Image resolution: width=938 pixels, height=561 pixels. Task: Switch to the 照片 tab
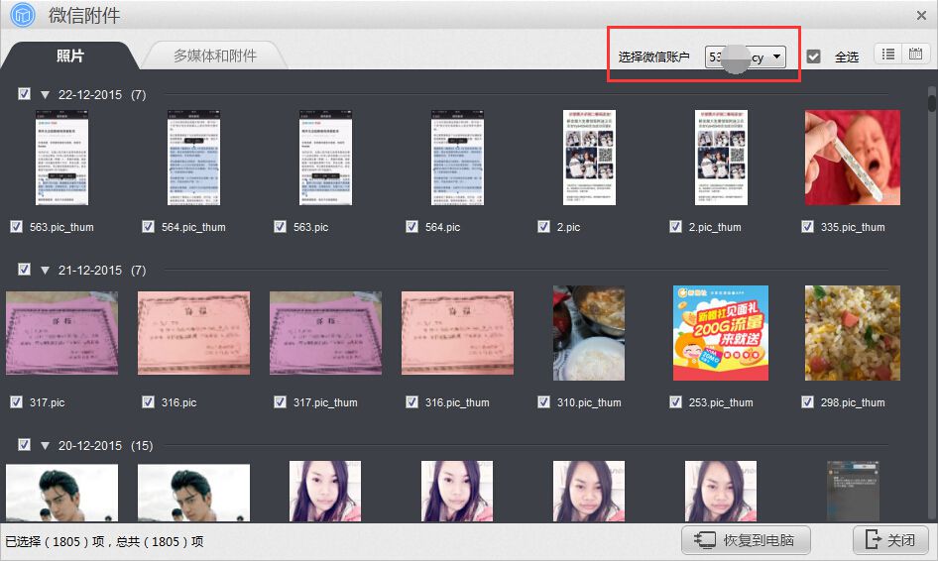tap(69, 56)
